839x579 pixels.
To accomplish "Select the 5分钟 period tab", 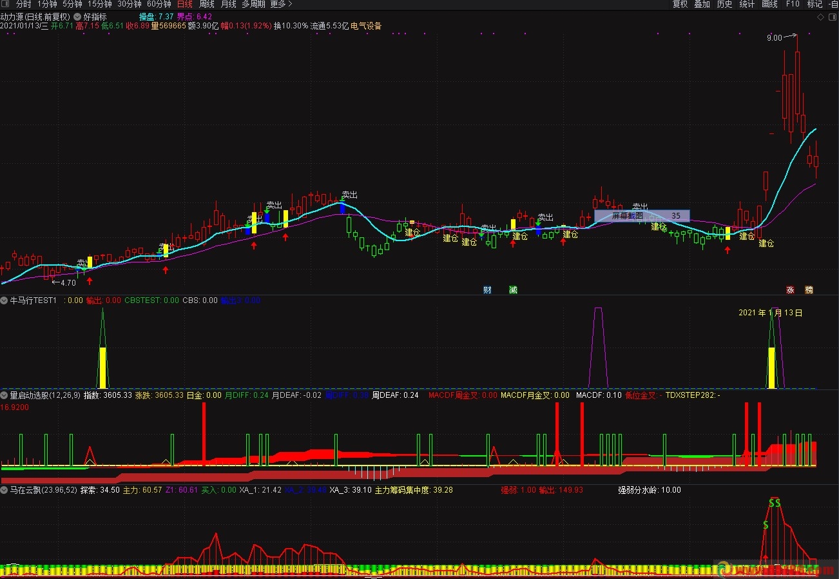I will (x=72, y=5).
